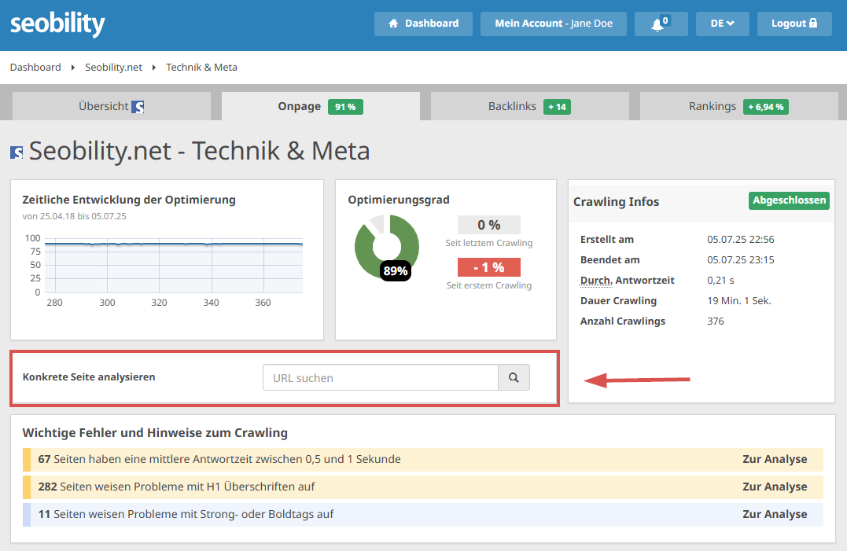Click the Durch. Antwortzeit label
The image size is (847, 551).
point(627,281)
